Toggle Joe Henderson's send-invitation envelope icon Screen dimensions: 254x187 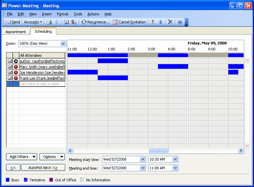(x=10, y=72)
